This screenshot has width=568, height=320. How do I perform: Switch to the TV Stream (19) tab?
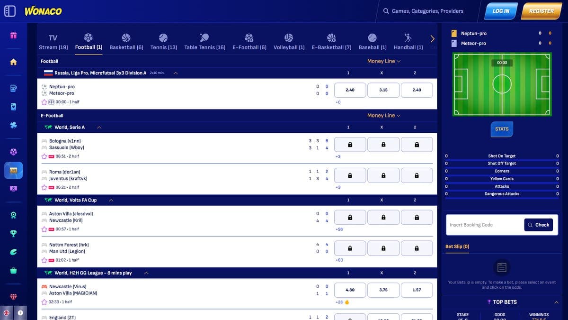tap(53, 42)
